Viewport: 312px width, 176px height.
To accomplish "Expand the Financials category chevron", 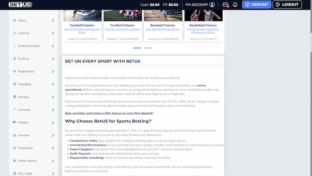I will pos(53,148).
